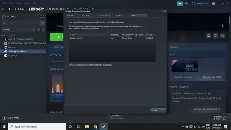This screenshot has width=231, height=130.
Task: Click View DLC In Store
Action: [183, 77]
